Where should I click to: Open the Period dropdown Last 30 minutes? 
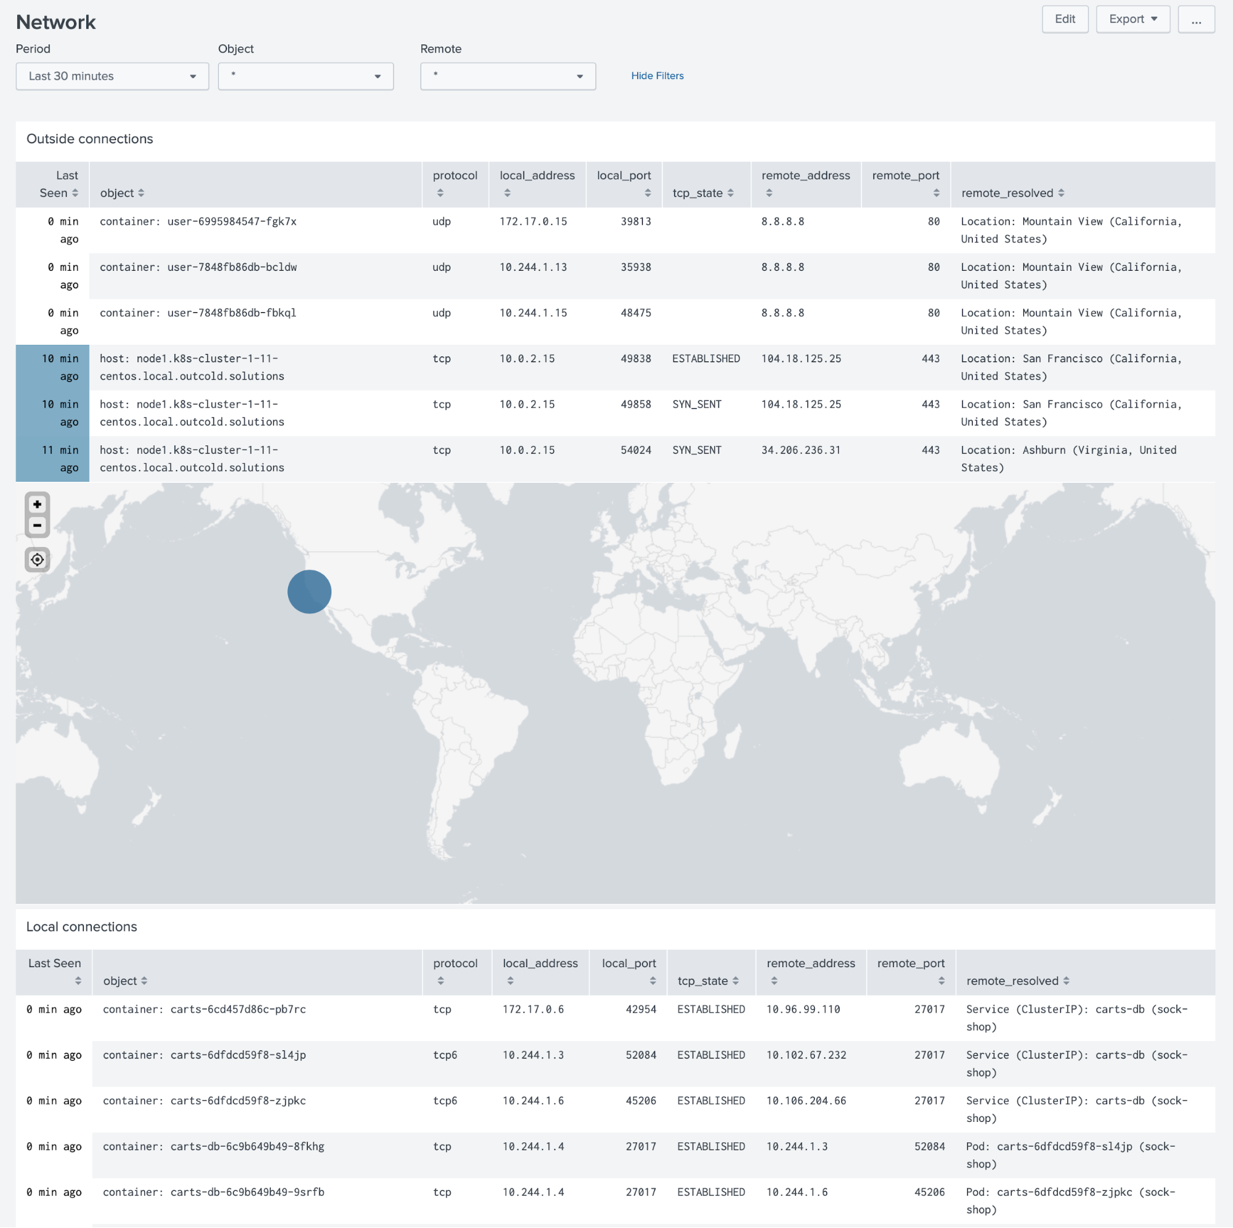click(x=112, y=76)
